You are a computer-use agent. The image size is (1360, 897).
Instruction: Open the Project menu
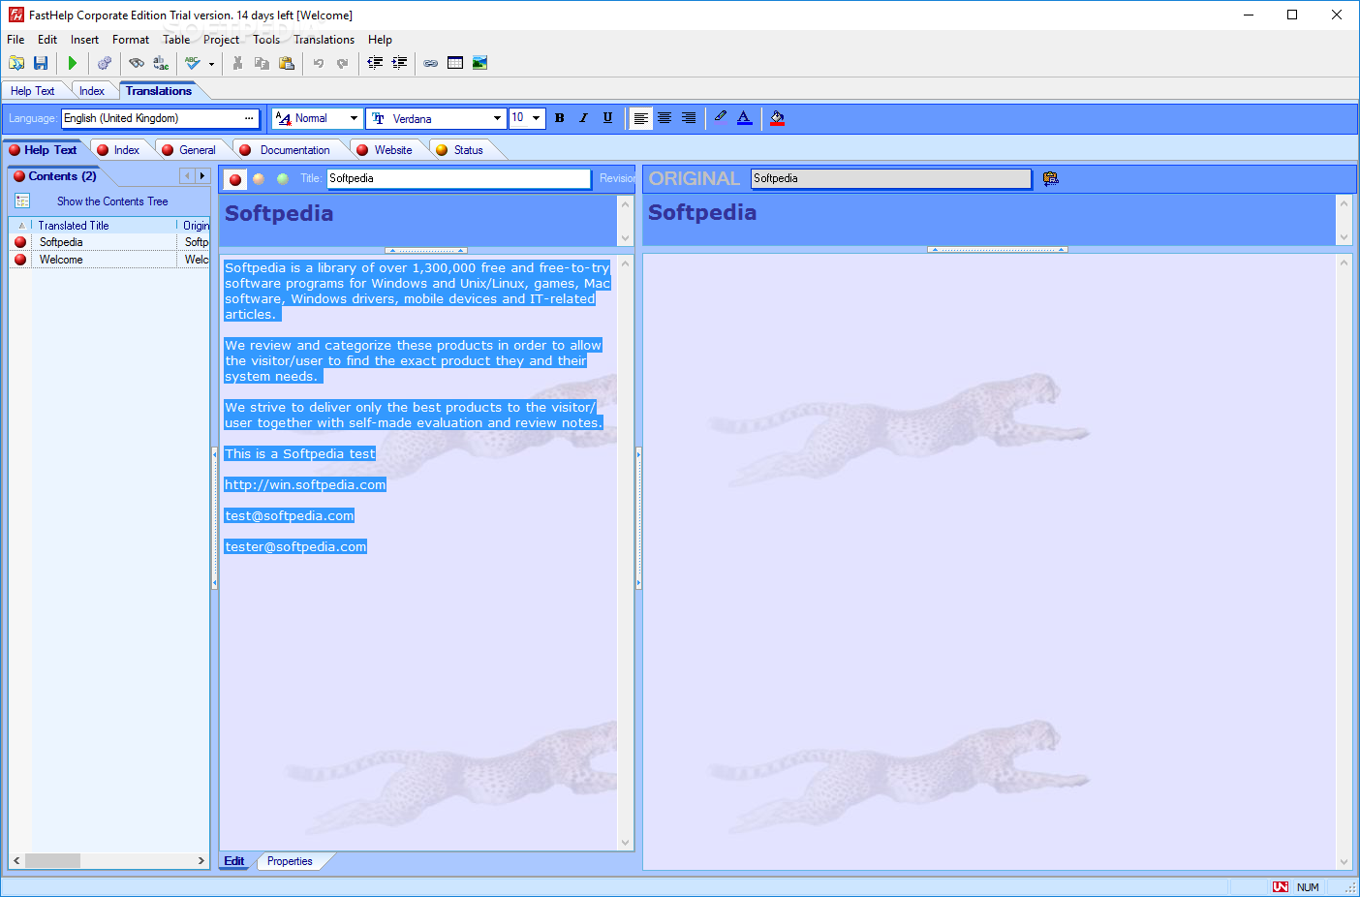[x=221, y=40]
